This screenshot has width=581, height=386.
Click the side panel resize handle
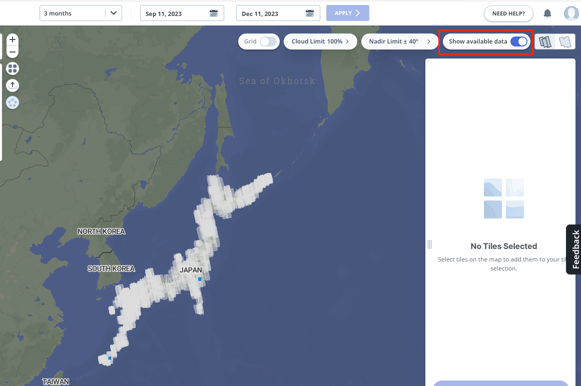pos(429,244)
